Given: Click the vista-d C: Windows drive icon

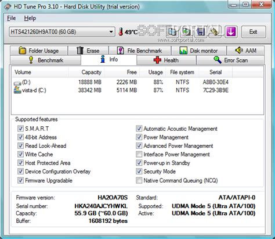Looking at the screenshot, I should click(x=17, y=90).
